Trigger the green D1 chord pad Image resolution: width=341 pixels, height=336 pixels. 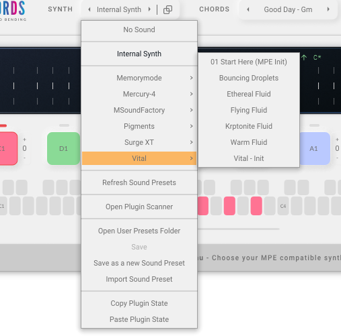pos(64,148)
